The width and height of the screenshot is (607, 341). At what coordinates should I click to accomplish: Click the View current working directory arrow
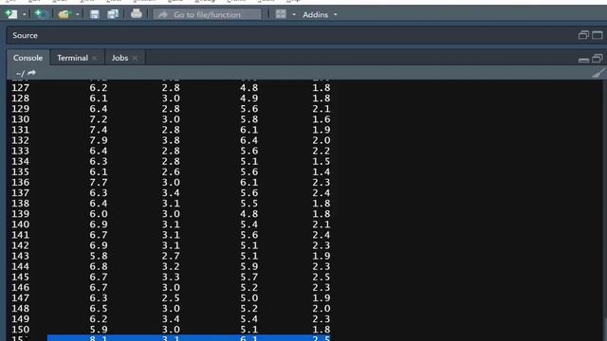point(31,73)
